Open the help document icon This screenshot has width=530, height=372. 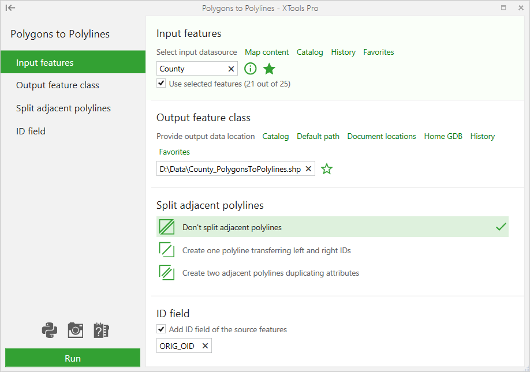(101, 330)
